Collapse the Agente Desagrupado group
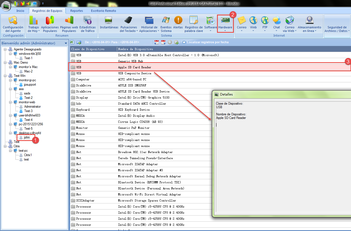This screenshot has height=231, width=351. [x=5, y=49]
